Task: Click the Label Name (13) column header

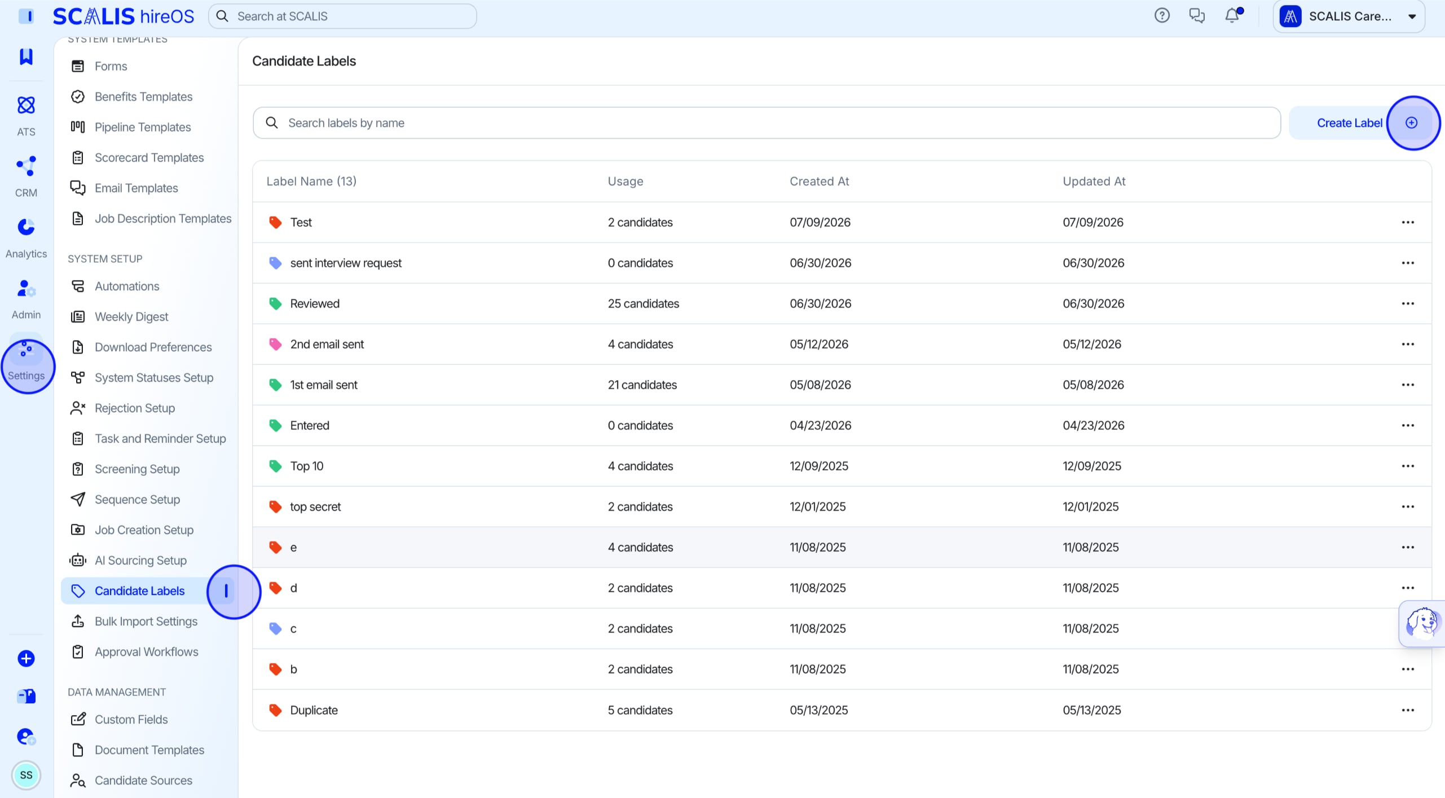Action: click(311, 181)
